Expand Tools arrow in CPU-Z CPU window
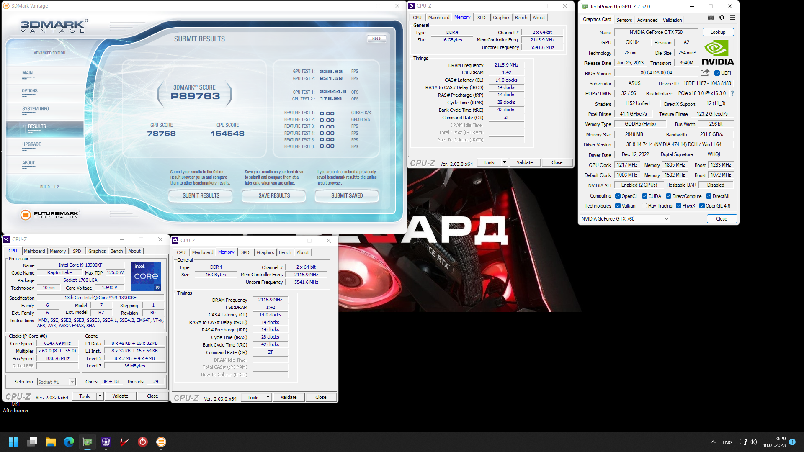 (100, 396)
